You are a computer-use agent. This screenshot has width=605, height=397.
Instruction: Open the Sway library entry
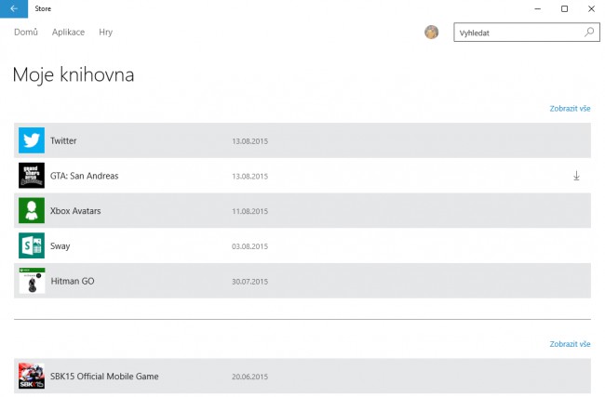(302, 245)
